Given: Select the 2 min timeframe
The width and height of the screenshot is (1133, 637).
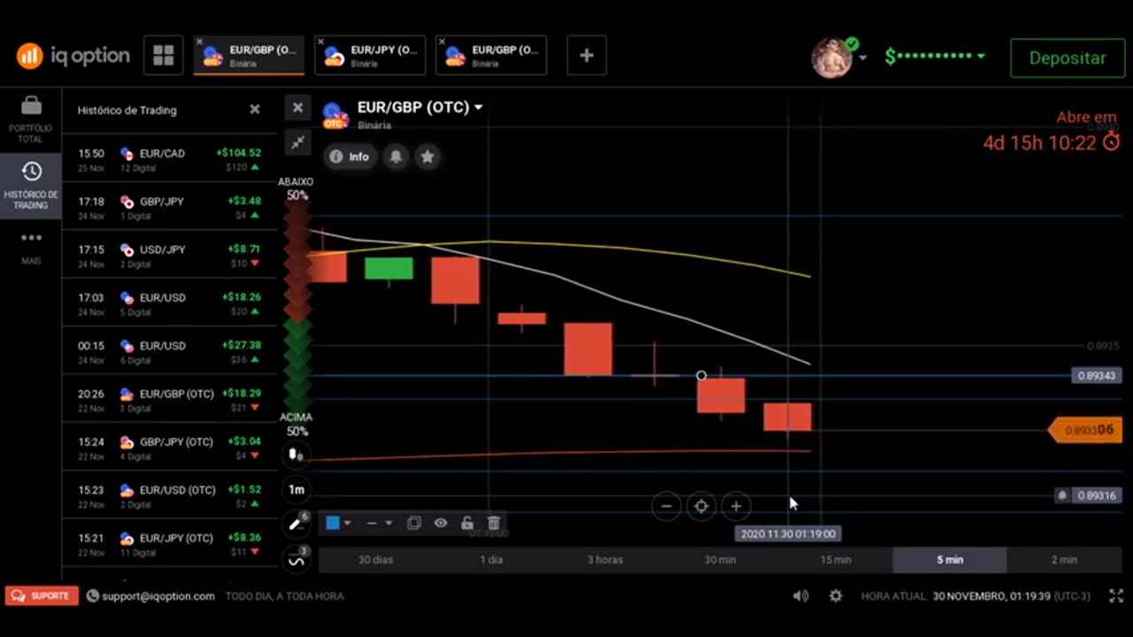Looking at the screenshot, I should tap(1064, 560).
